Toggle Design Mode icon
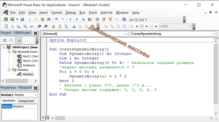This screenshot has height=122, width=219. (x=90, y=19)
